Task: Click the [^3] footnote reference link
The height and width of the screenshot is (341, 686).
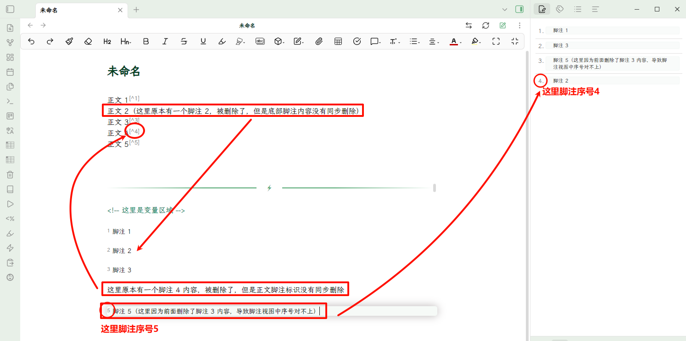Action: pos(134,121)
